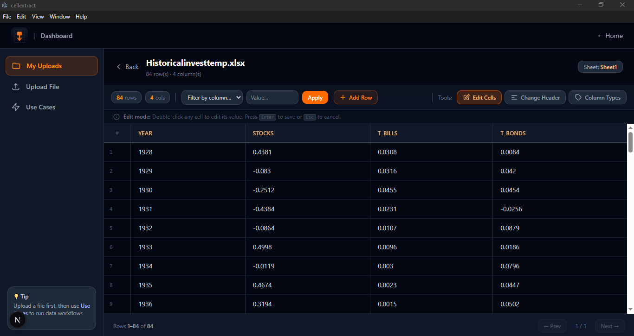Image resolution: width=634 pixels, height=336 pixels.
Task: Click the scrollbar down arrow
Action: pos(630,309)
